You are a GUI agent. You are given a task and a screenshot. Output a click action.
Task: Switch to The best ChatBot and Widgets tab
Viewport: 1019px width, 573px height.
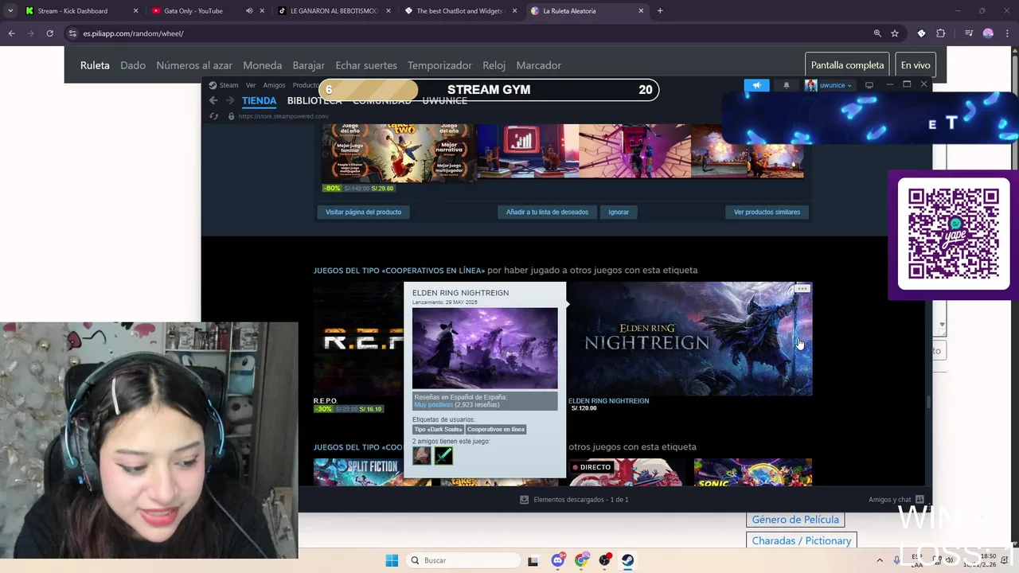point(460,11)
